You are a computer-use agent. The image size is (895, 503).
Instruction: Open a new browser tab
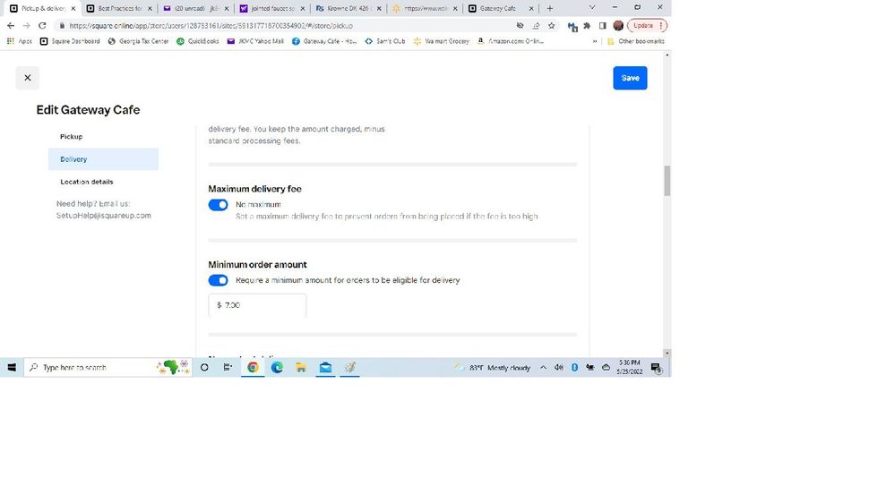tap(550, 9)
